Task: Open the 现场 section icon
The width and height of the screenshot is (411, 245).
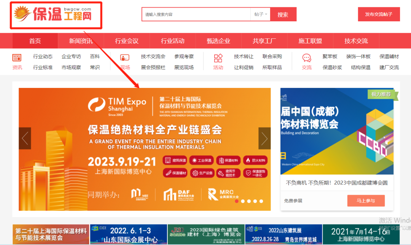Action: pyautogui.click(x=125, y=58)
